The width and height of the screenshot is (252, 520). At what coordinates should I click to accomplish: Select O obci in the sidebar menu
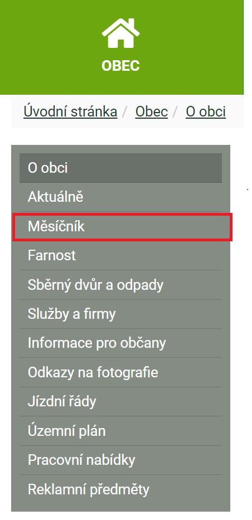tap(120, 168)
